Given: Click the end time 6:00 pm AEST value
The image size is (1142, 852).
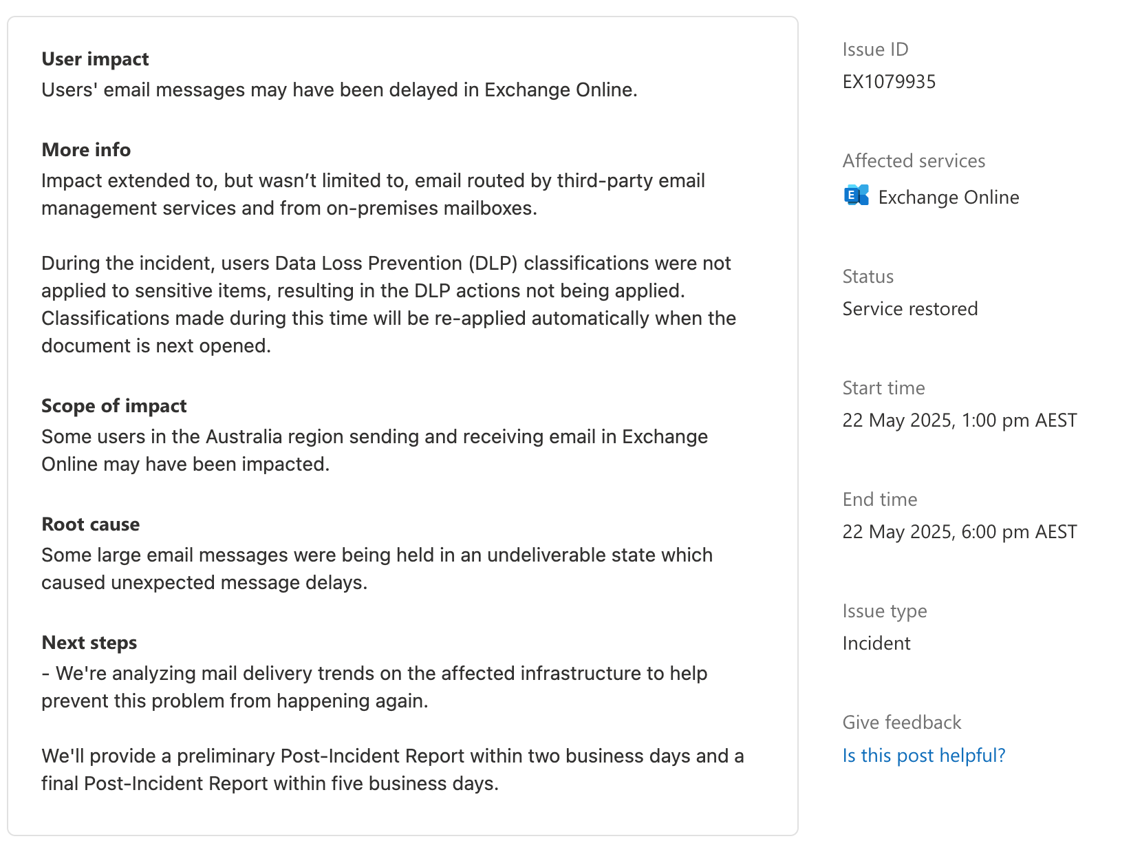Looking at the screenshot, I should [x=960, y=532].
